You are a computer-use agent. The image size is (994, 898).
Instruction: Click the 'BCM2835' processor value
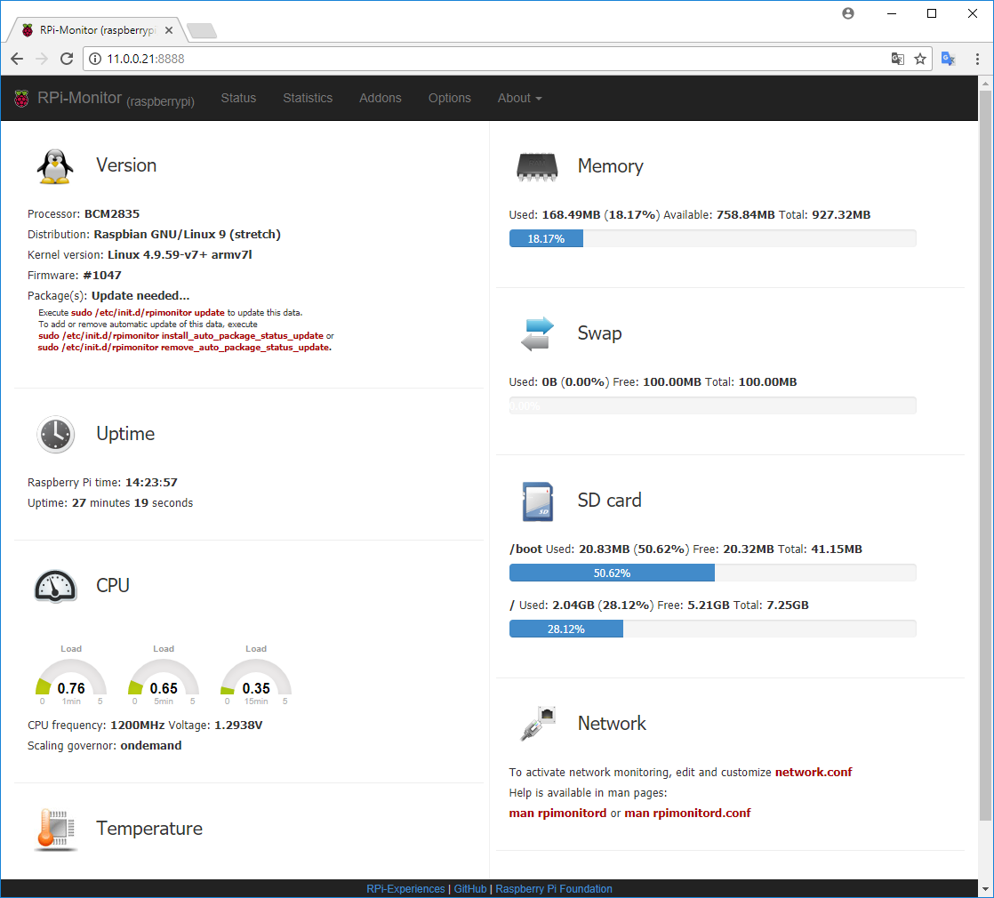[x=112, y=214]
